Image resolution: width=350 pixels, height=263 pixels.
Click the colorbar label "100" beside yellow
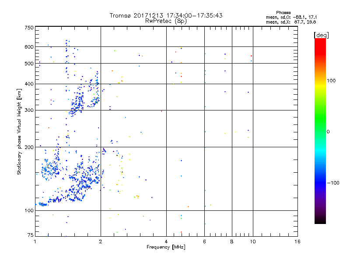[x=331, y=81]
